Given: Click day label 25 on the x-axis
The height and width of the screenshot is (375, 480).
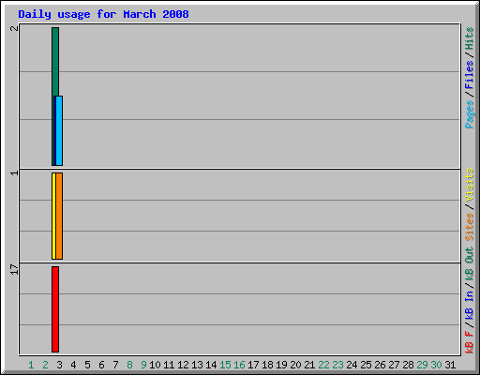Looking at the screenshot, I should 366,365.
